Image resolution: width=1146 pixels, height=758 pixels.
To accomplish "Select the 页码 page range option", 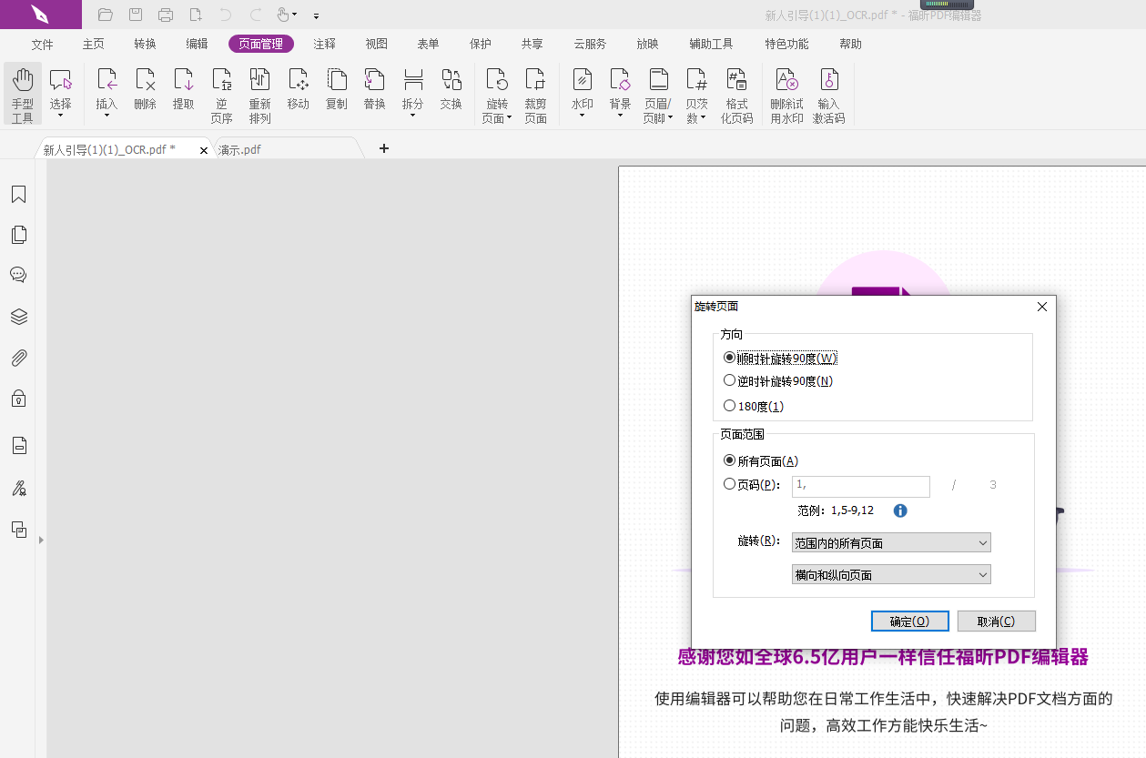I will [x=729, y=485].
